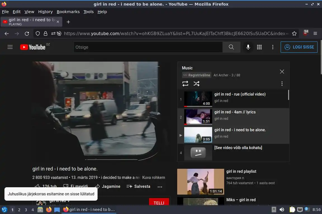Like the video (126 tuh)
Image resolution: width=322 pixels, height=214 pixels.
pos(46,186)
